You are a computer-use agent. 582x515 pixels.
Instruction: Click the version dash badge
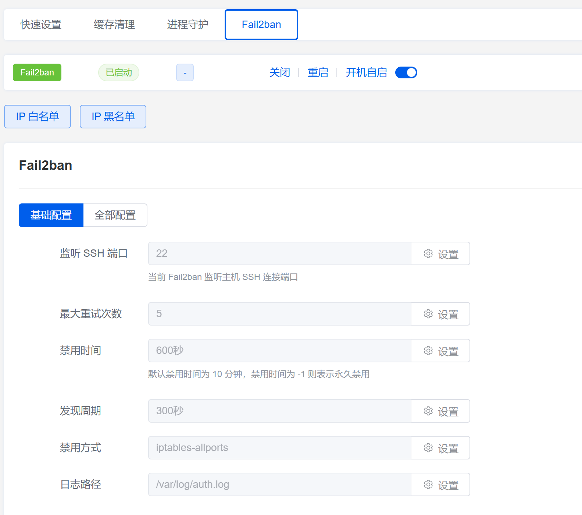[x=185, y=72]
